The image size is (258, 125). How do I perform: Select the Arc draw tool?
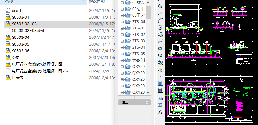pyautogui.click(x=160, y=20)
